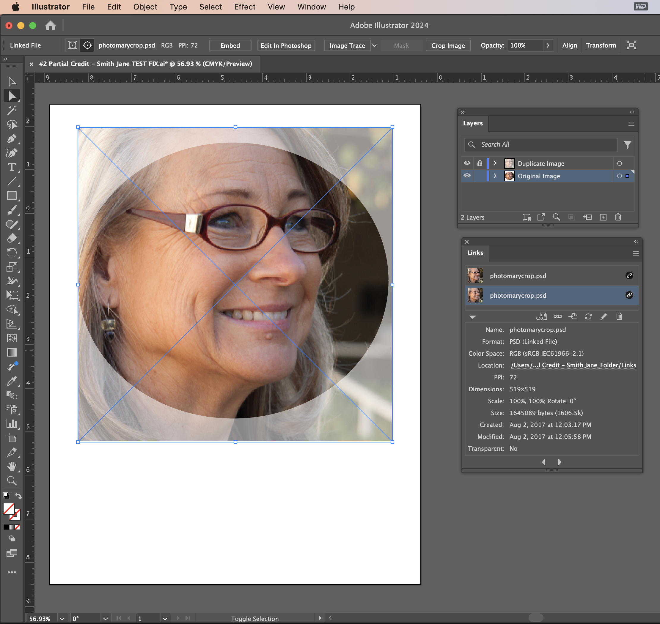Open the Window menu

point(312,7)
